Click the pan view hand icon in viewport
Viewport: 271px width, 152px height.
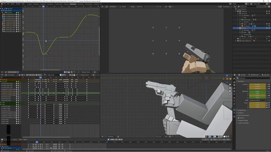[230, 88]
